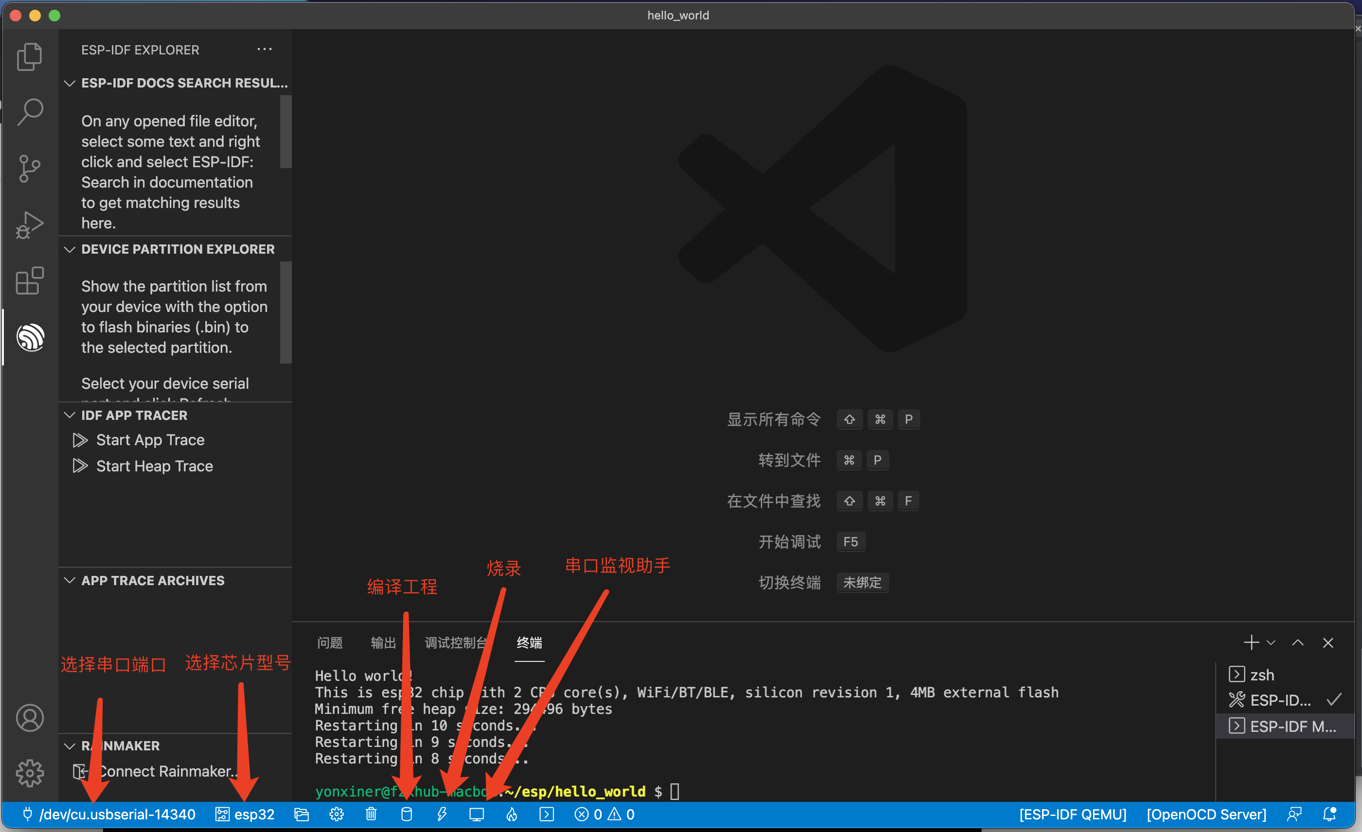Image resolution: width=1362 pixels, height=832 pixels.
Task: Select the ESP-ID... task terminal
Action: coord(1286,700)
